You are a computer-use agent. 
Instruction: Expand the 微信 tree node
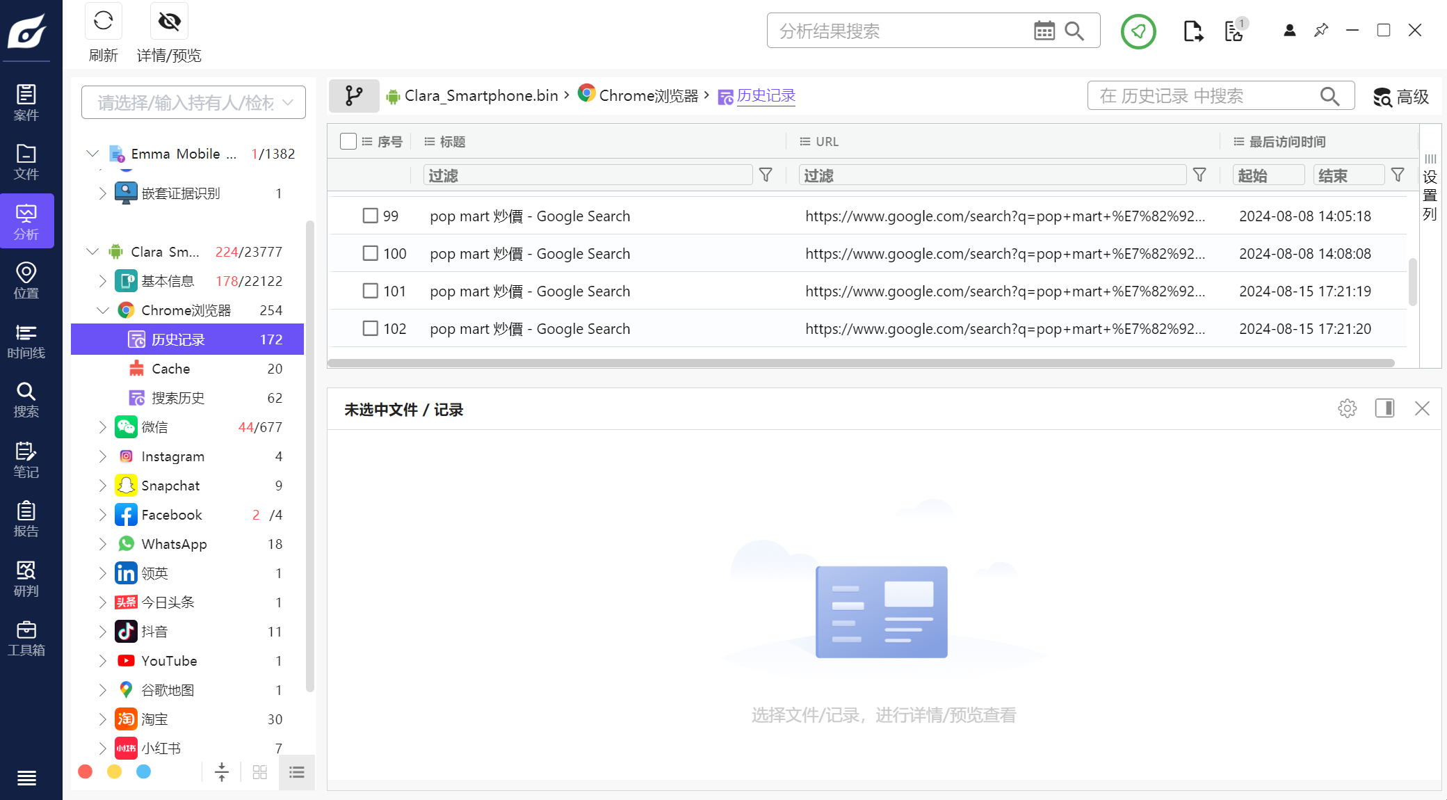[x=103, y=427]
